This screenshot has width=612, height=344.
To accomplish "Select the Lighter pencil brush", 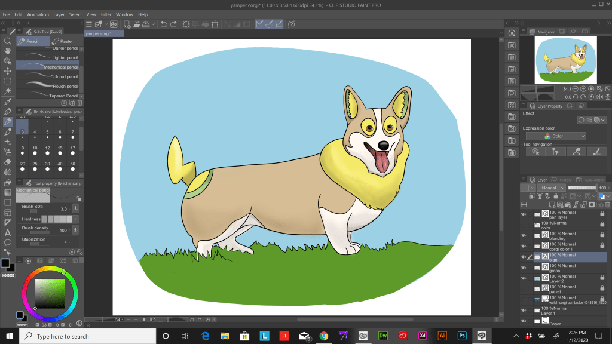I will coord(48,57).
